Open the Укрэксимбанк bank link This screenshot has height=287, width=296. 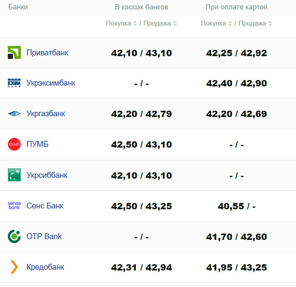click(x=51, y=83)
